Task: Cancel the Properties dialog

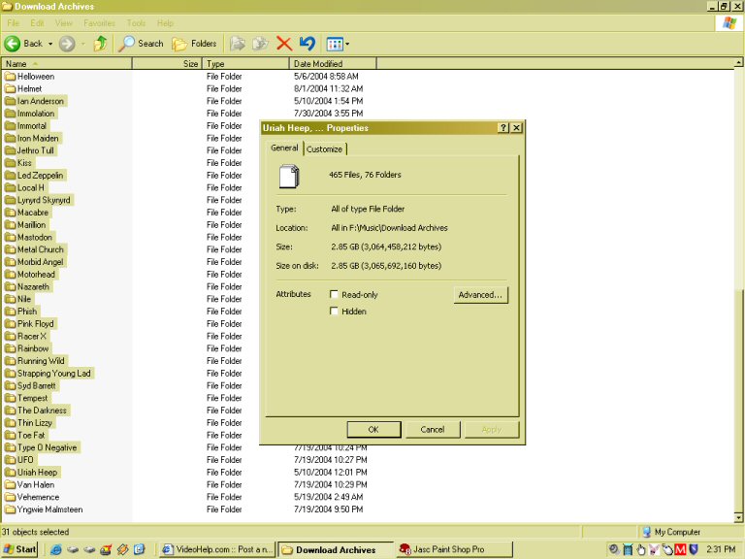Action: 433,429
